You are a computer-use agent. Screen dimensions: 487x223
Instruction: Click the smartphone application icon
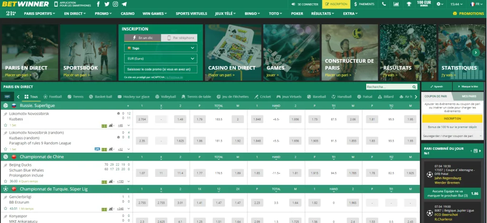[x=56, y=4]
